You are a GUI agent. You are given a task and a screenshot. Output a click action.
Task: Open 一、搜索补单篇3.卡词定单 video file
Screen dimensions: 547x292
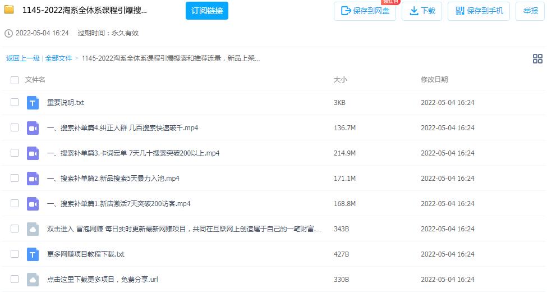(x=134, y=153)
